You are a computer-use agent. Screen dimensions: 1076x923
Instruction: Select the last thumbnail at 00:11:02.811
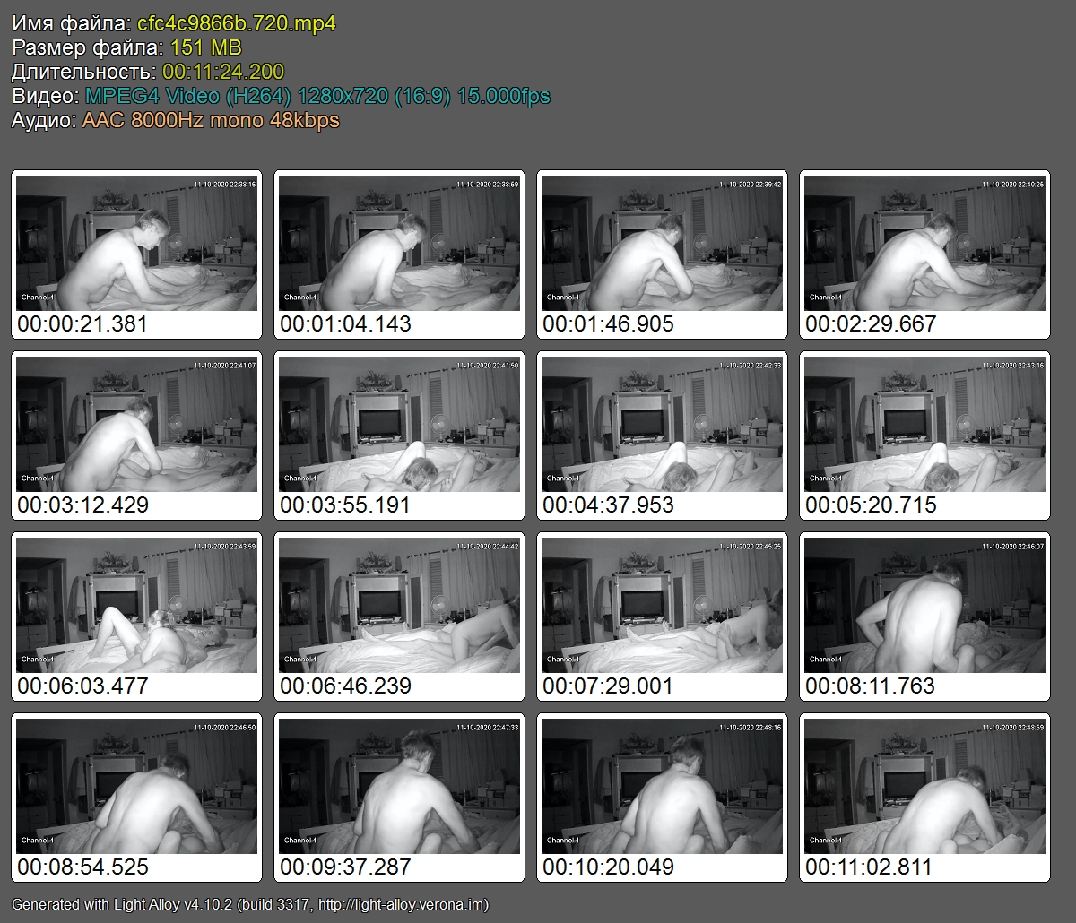(x=924, y=786)
